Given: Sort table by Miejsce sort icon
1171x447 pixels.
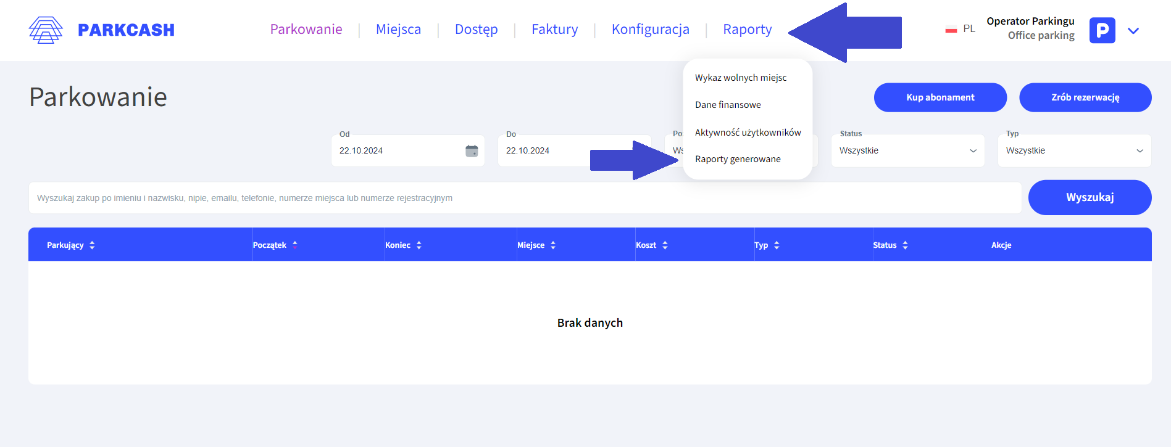Looking at the screenshot, I should tap(553, 245).
